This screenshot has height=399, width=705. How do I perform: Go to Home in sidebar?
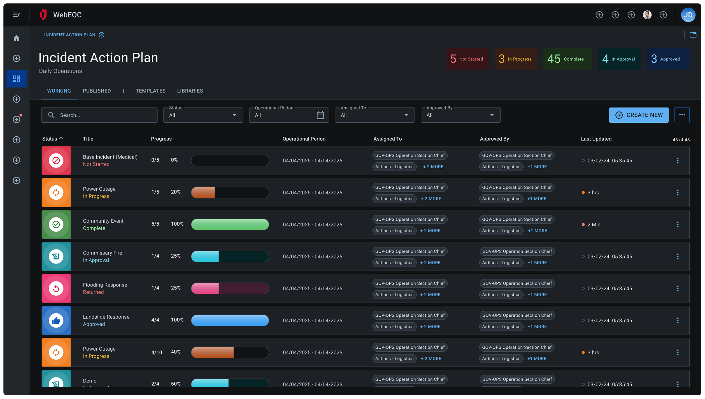17,38
